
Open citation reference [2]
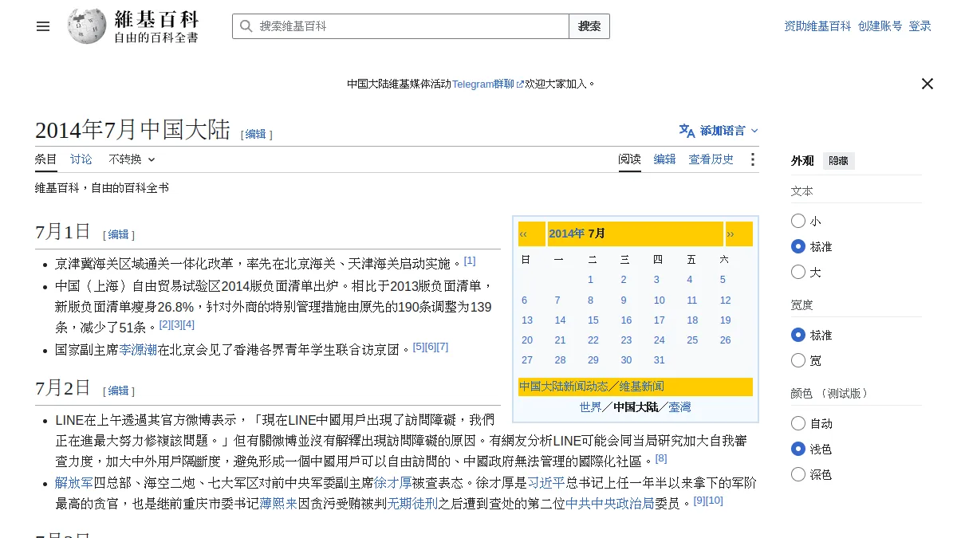pyautogui.click(x=165, y=324)
